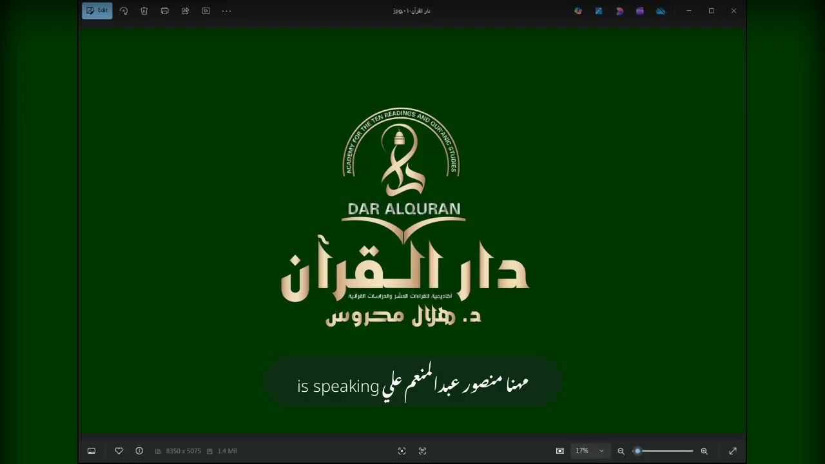Click the 1.4 MB file size text
The image size is (825, 464).
(x=228, y=451)
